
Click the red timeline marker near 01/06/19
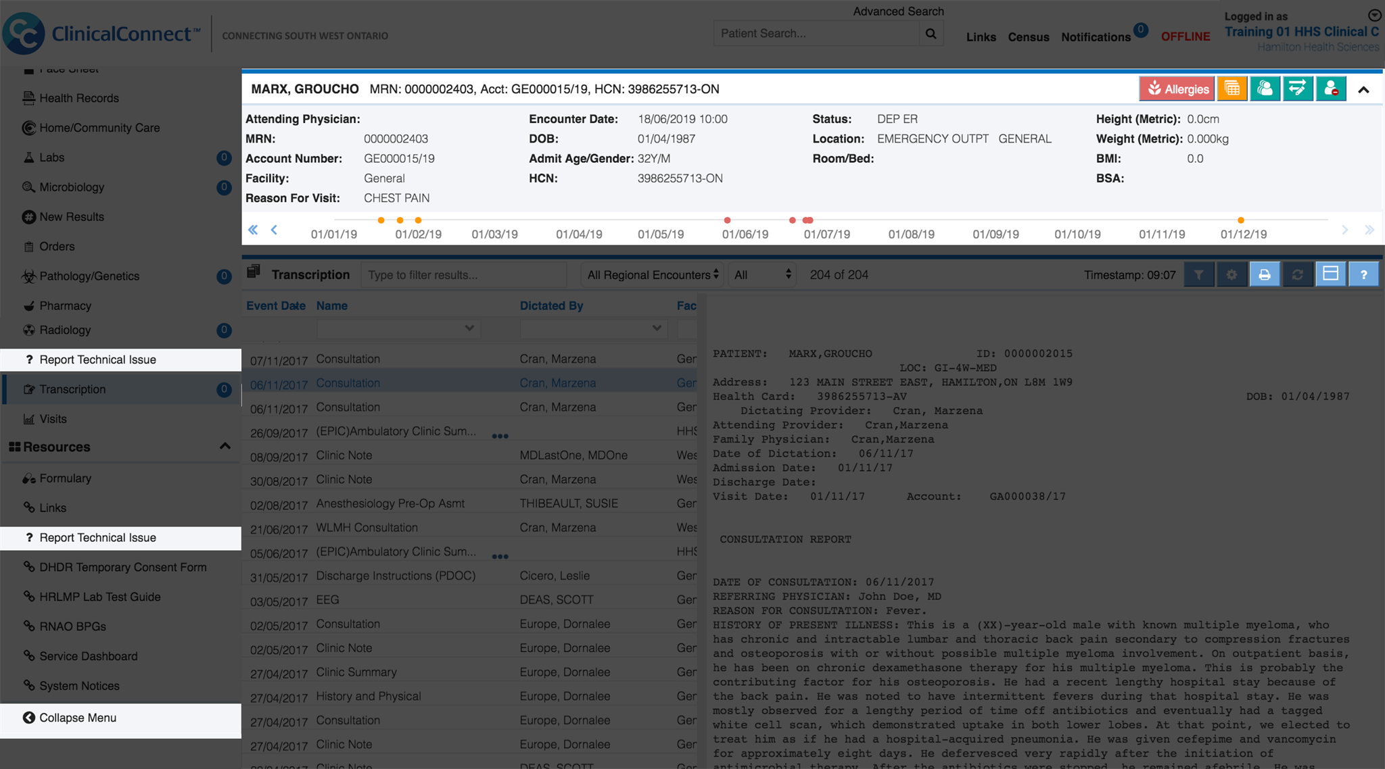coord(728,220)
